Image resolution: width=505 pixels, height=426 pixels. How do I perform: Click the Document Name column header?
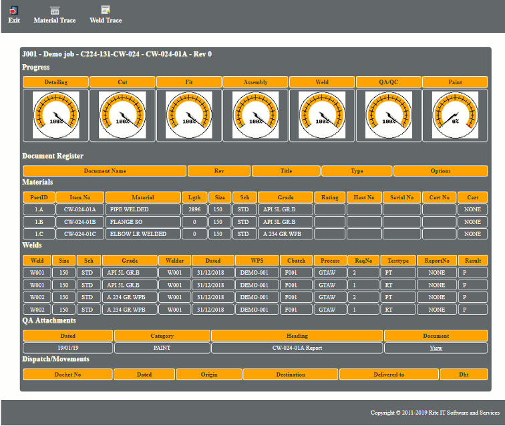coord(105,171)
